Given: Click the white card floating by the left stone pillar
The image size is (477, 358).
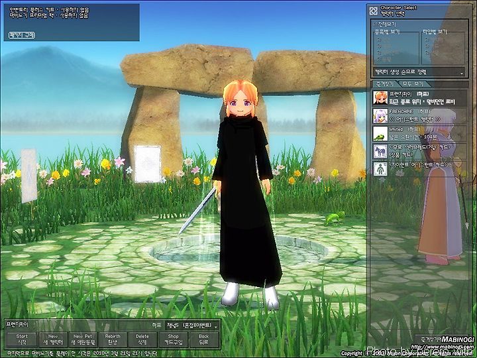Looking at the screenshot, I should [148, 164].
